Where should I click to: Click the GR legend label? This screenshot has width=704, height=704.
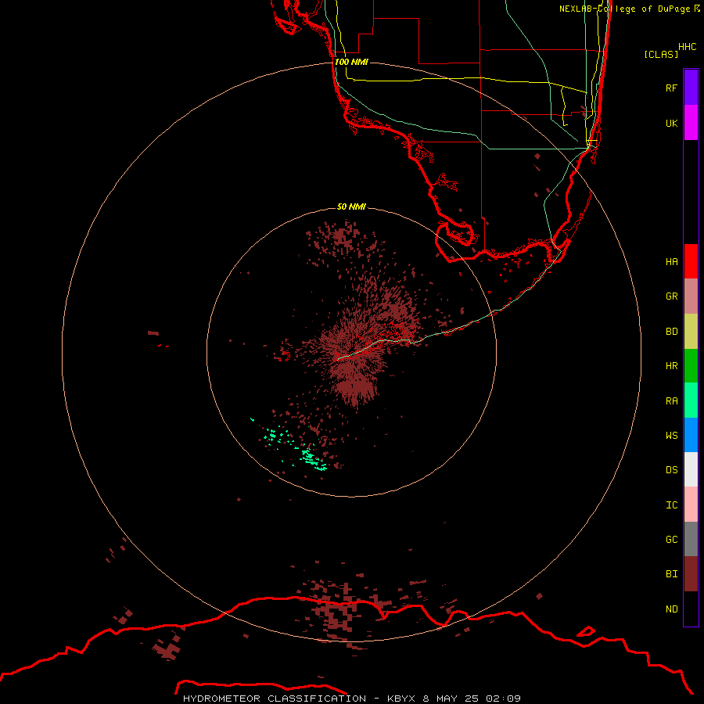671,296
